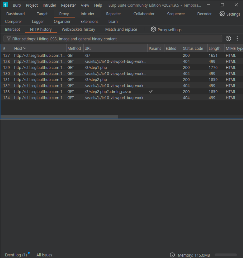The height and width of the screenshot is (258, 243).
Task: Open the Learn tab
Action: coord(113,21)
